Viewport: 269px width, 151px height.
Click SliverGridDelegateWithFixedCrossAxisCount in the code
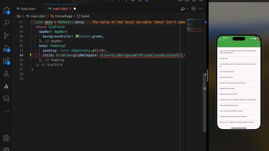[139, 55]
